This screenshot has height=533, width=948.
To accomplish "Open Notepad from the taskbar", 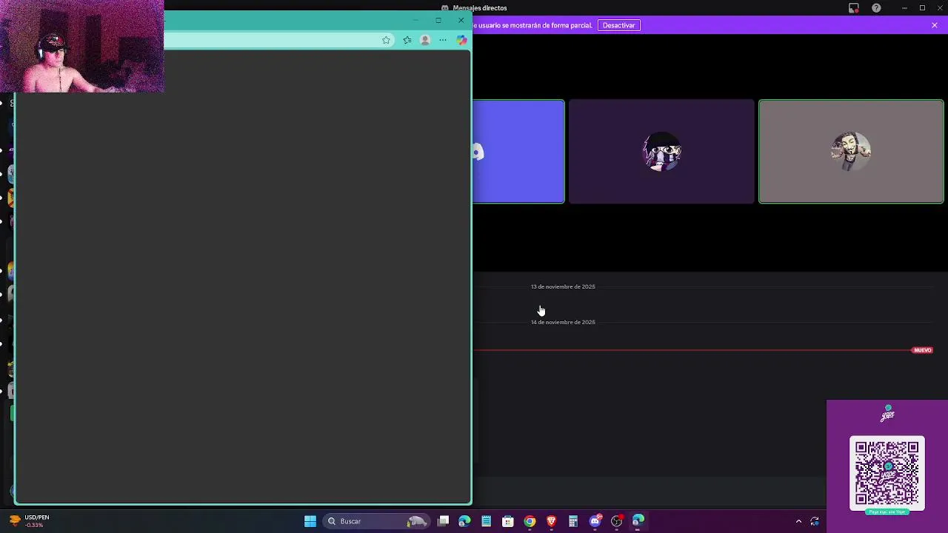I will 486,521.
